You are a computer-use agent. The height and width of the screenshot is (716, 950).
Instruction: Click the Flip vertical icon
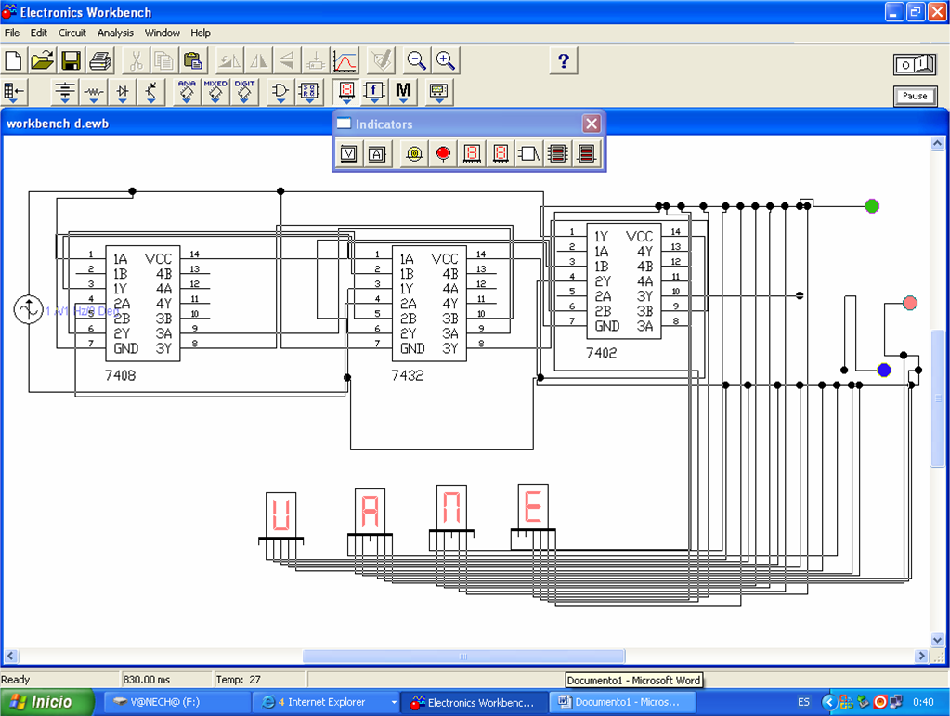click(287, 61)
